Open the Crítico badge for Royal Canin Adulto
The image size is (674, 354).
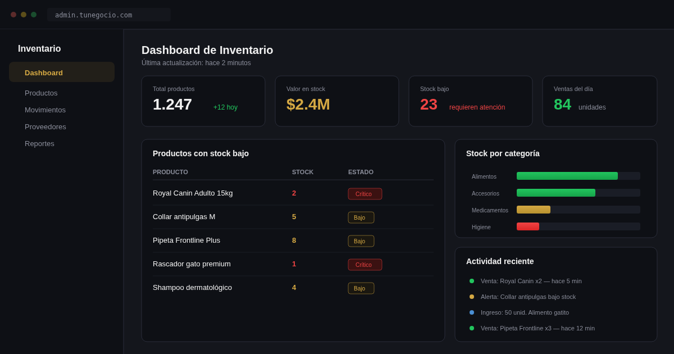pos(365,193)
